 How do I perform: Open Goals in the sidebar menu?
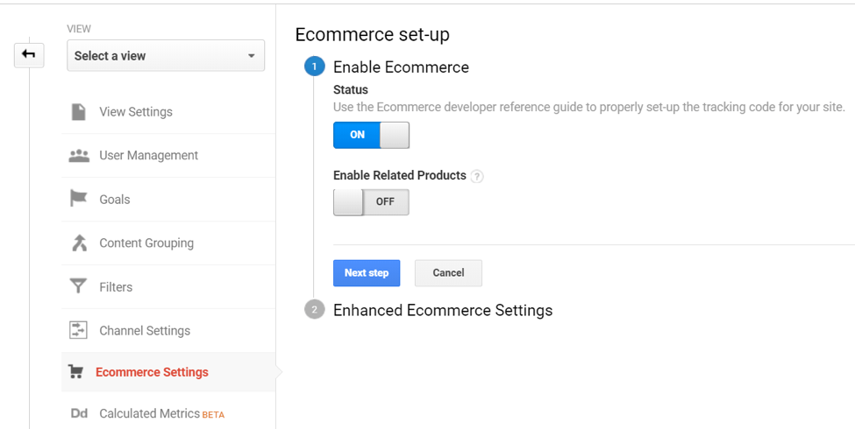(114, 200)
